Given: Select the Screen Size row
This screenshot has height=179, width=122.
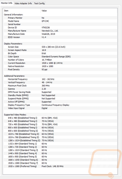Looking at the screenshot, I should point(60,47).
